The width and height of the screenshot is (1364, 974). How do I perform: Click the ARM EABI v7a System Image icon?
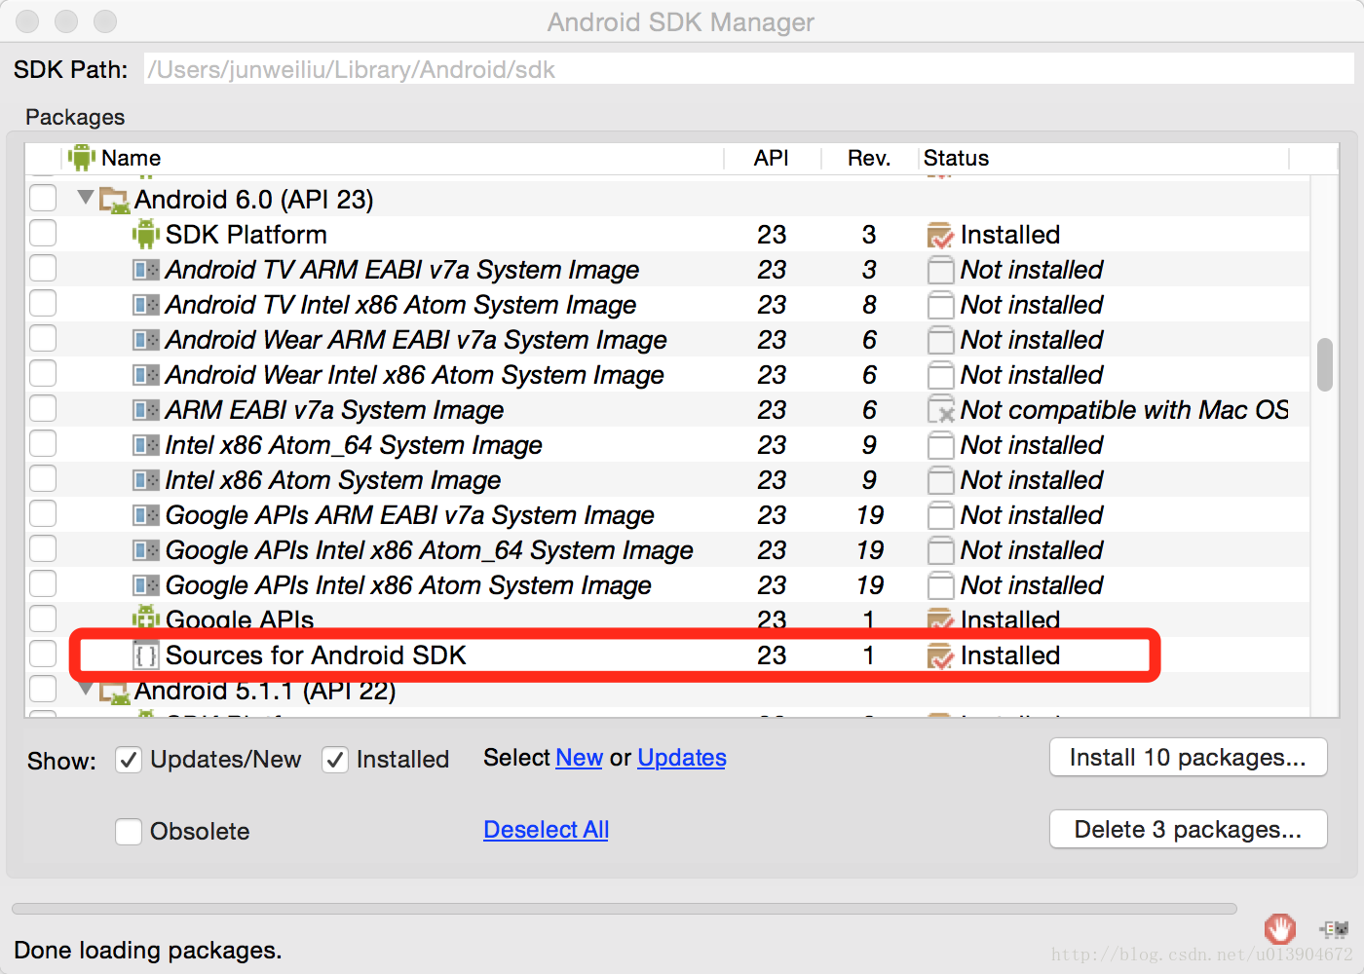[x=146, y=410]
